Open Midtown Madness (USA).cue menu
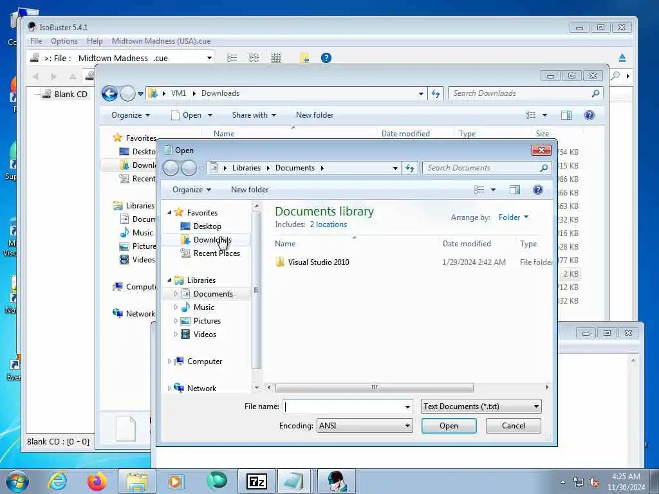659x494 pixels. (x=161, y=41)
